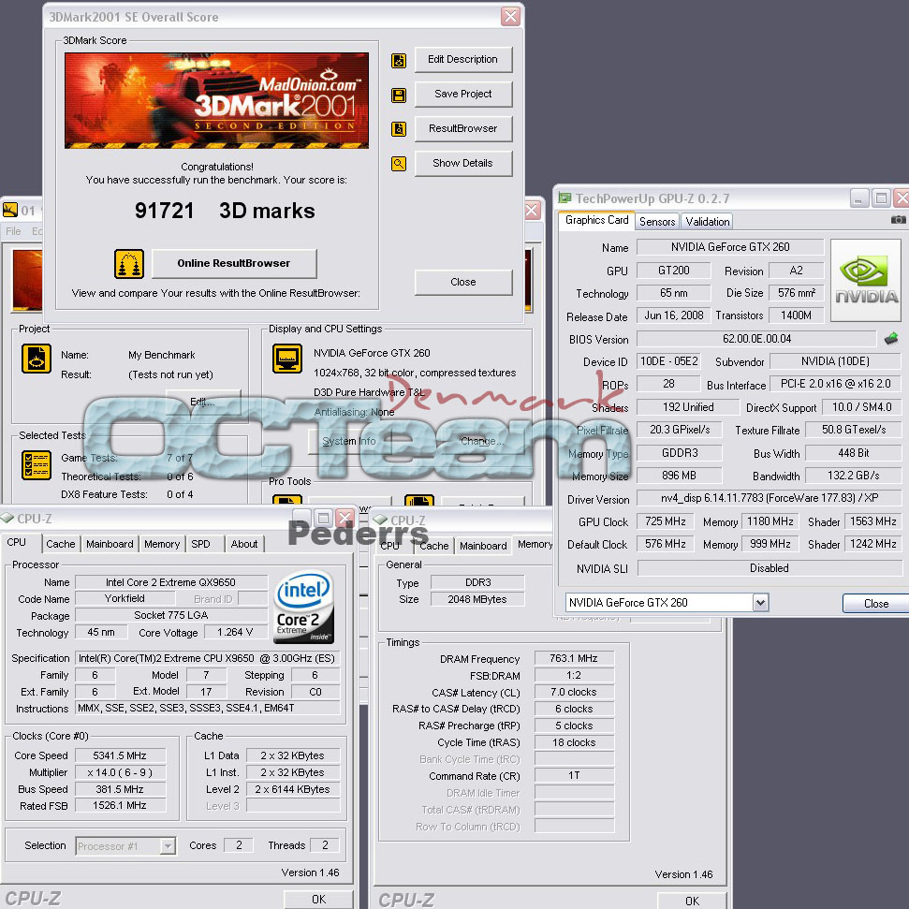The height and width of the screenshot is (909, 909).
Task: Select the Graphics Card tab in GPU-Z
Action: [x=596, y=220]
